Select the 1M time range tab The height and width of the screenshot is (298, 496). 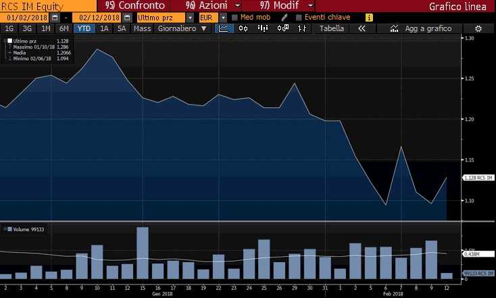click(46, 28)
